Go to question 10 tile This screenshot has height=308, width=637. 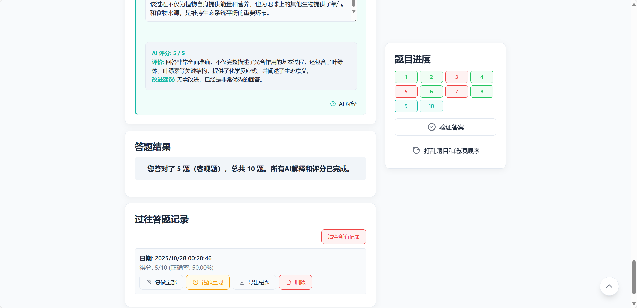(x=431, y=106)
